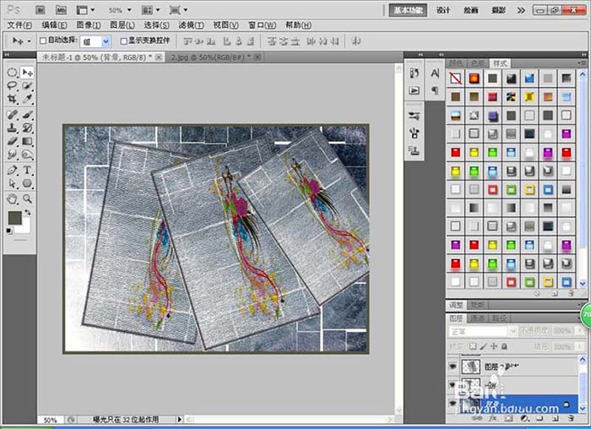Screen dimensions: 591x429
Task: Expand more workspaces with double arrow
Action: click(x=521, y=10)
